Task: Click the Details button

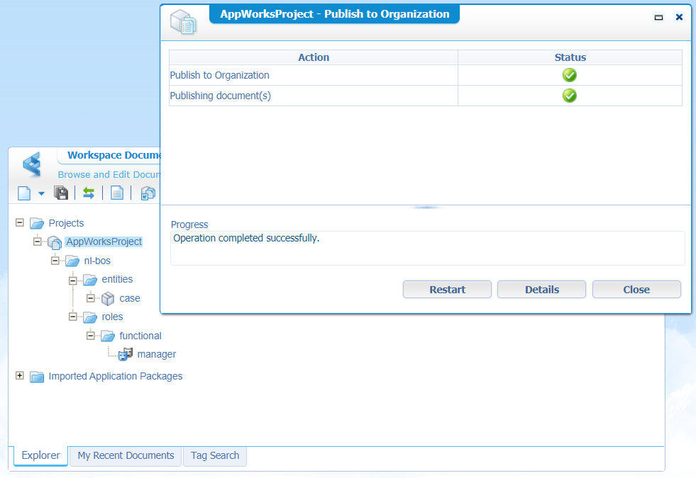Action: pos(541,289)
